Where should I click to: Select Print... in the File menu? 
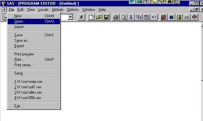(x=34, y=60)
